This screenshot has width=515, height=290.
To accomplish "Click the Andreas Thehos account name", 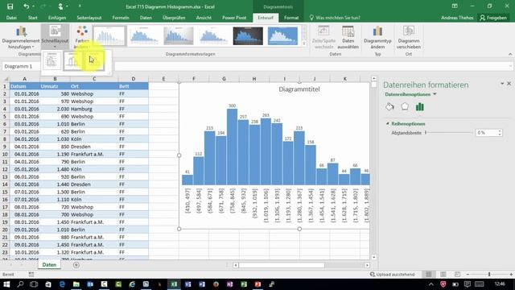I will 457,18.
